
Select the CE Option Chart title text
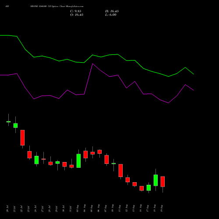pos(57,7)
